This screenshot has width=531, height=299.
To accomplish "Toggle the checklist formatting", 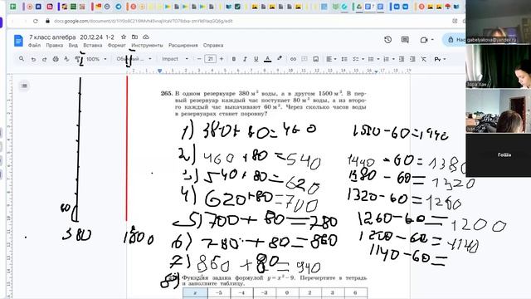I will 355,59.
